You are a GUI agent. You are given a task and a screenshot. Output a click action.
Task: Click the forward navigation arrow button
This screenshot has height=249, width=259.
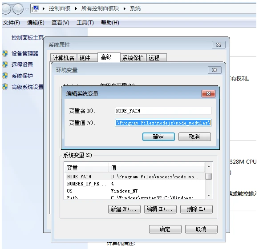click(18, 9)
